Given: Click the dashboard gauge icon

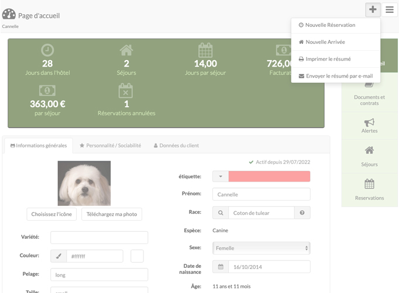Looking at the screenshot, I should click(x=9, y=14).
